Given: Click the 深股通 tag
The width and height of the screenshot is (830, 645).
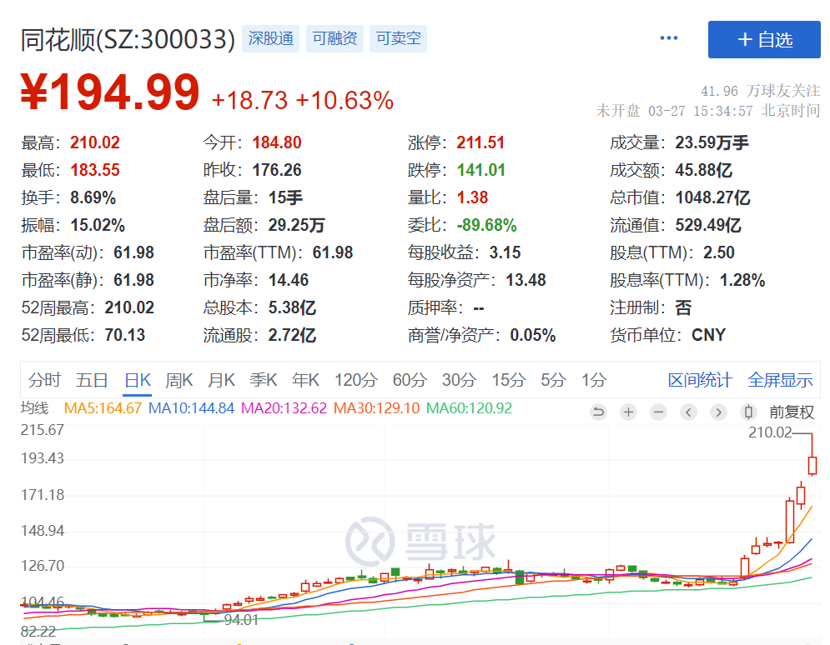Looking at the screenshot, I should [270, 38].
